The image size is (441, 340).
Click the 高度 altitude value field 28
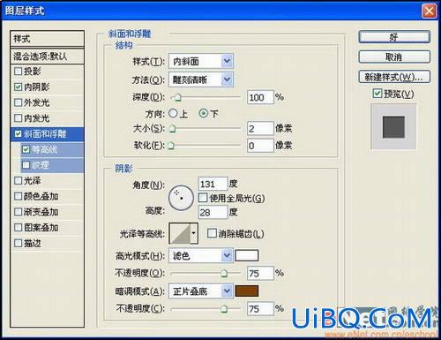(x=213, y=212)
